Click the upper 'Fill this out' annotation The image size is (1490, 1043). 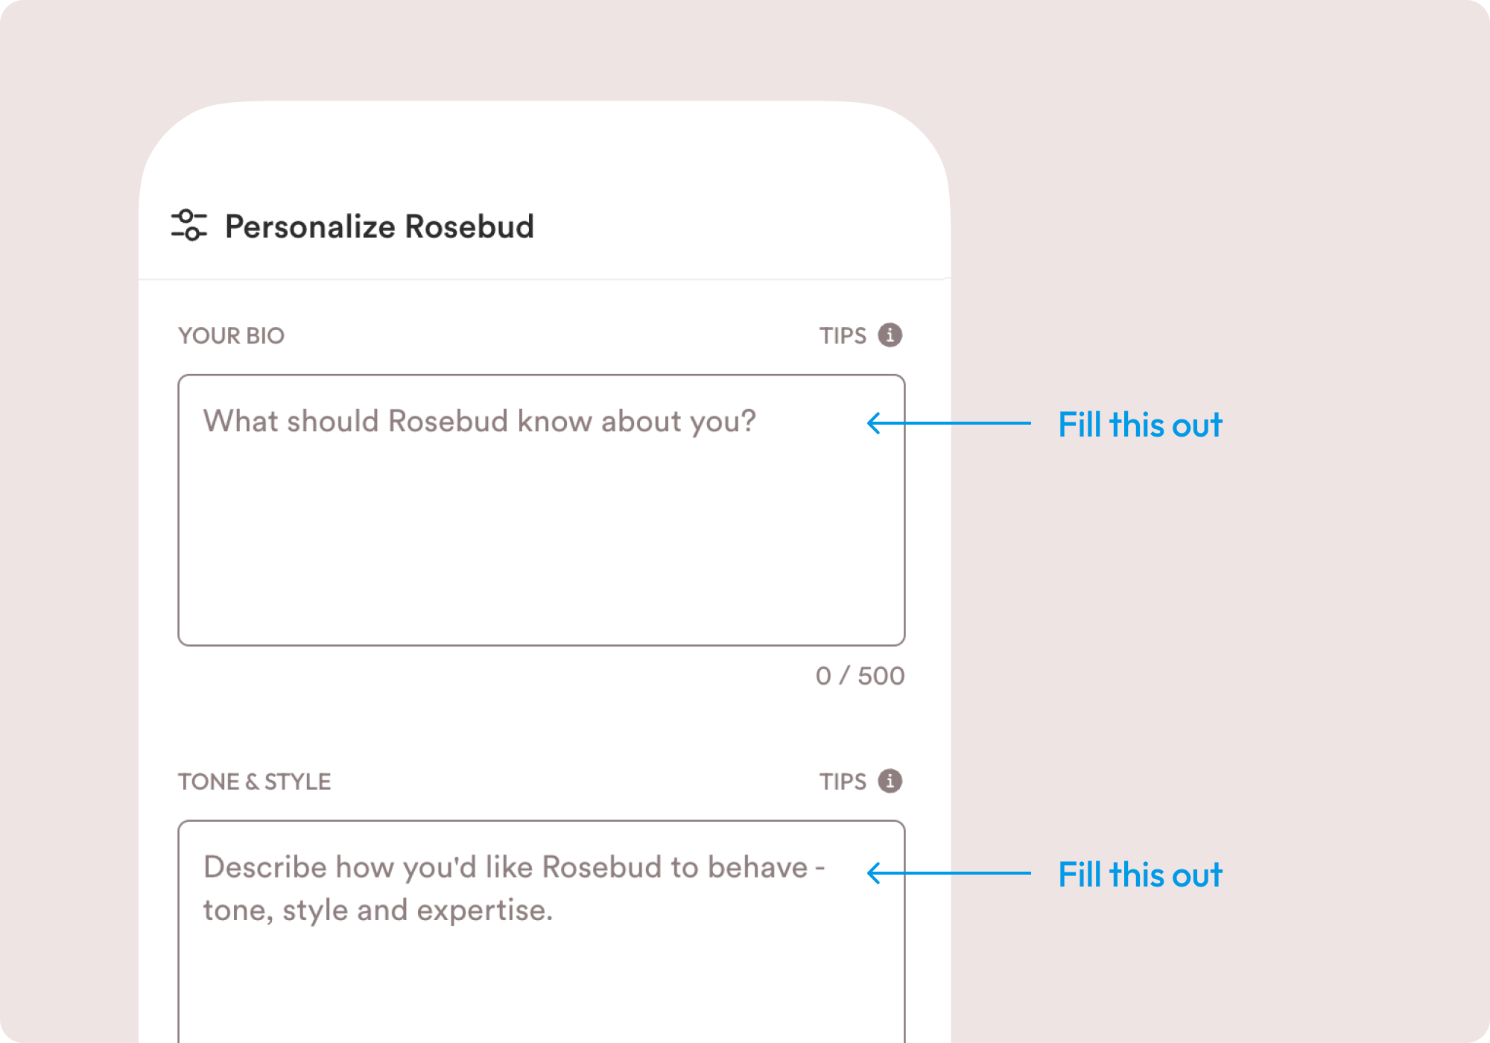[x=1140, y=425]
